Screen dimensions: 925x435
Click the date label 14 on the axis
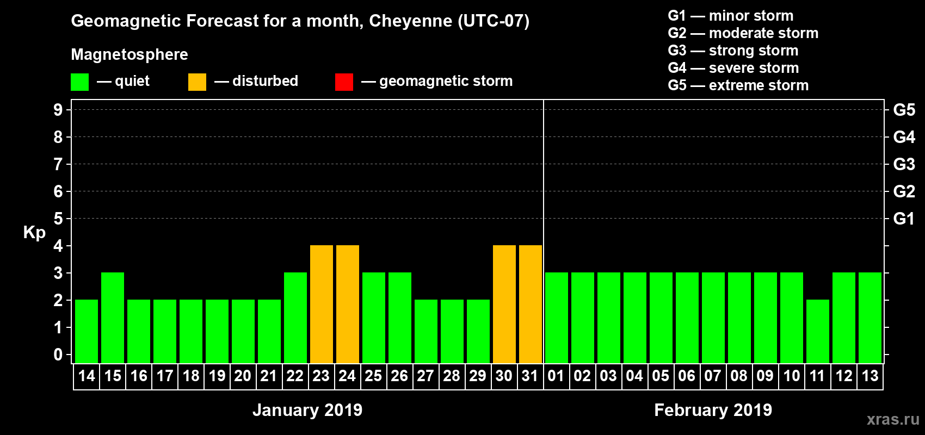(x=87, y=376)
